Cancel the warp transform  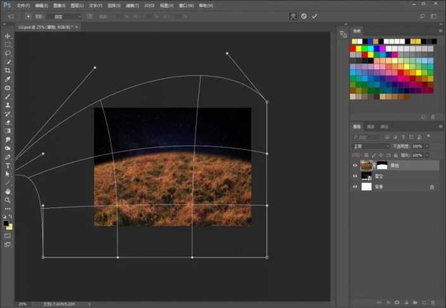(x=304, y=16)
